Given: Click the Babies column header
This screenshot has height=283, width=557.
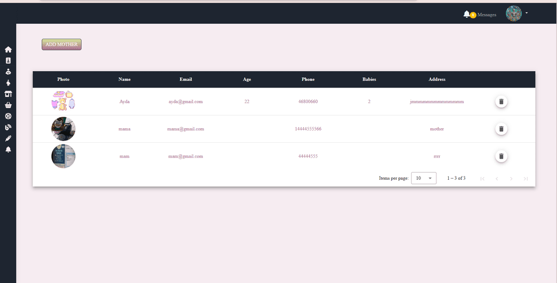Looking at the screenshot, I should [369, 79].
